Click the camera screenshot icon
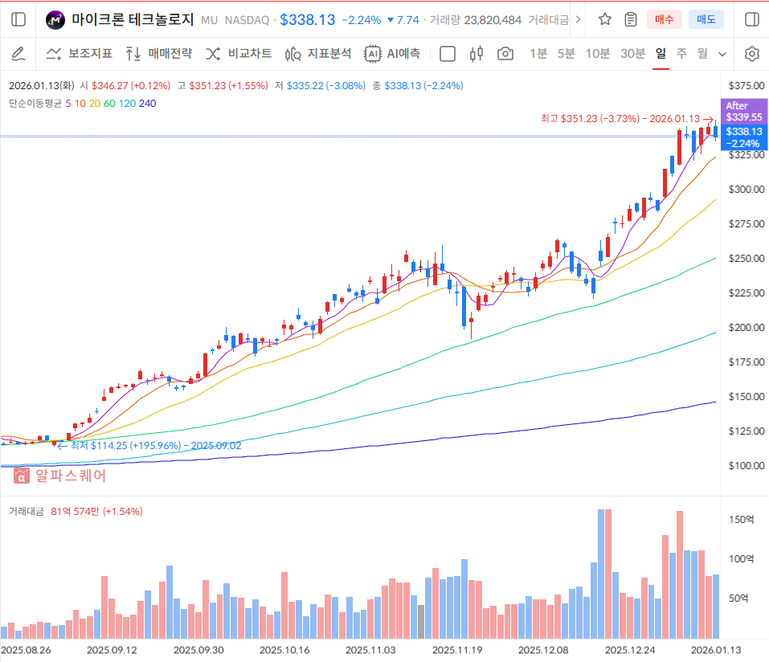The width and height of the screenshot is (769, 662). [505, 54]
